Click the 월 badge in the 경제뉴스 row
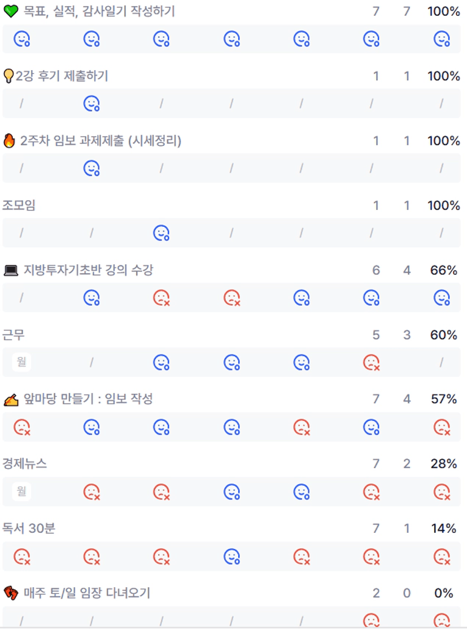 pyautogui.click(x=21, y=492)
